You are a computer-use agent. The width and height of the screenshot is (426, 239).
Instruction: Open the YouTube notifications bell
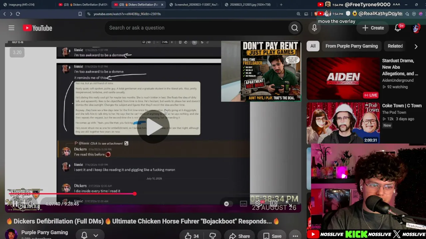398,28
